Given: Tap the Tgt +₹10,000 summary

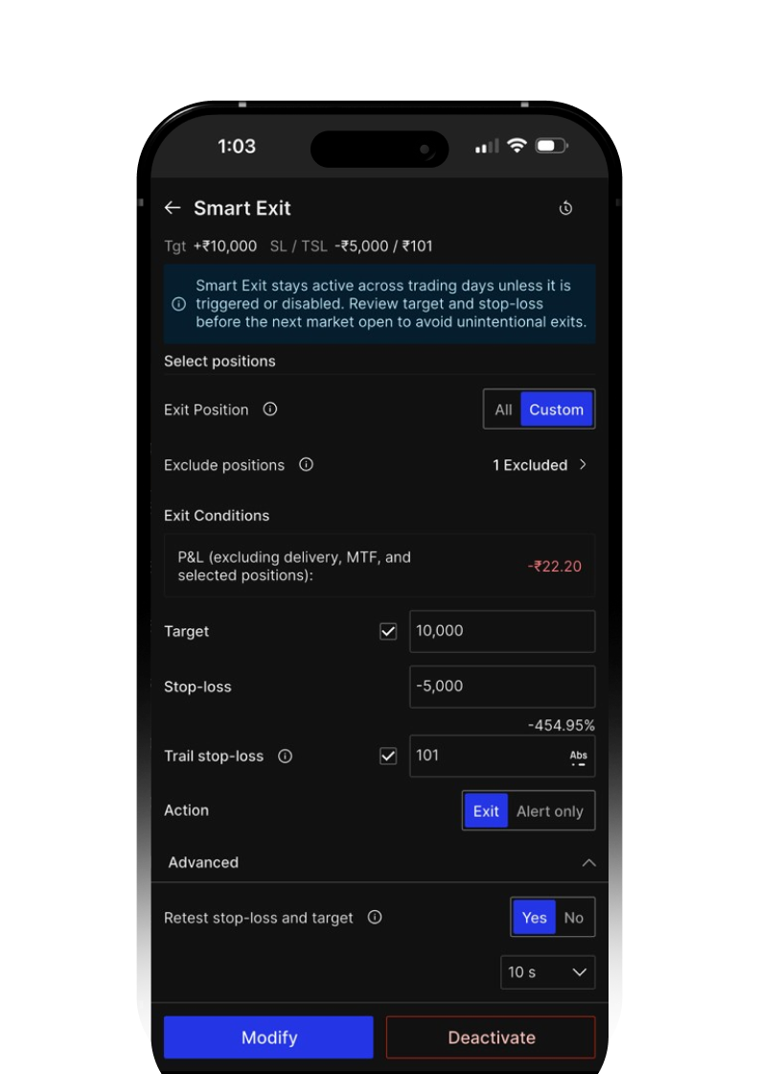Looking at the screenshot, I should [210, 245].
